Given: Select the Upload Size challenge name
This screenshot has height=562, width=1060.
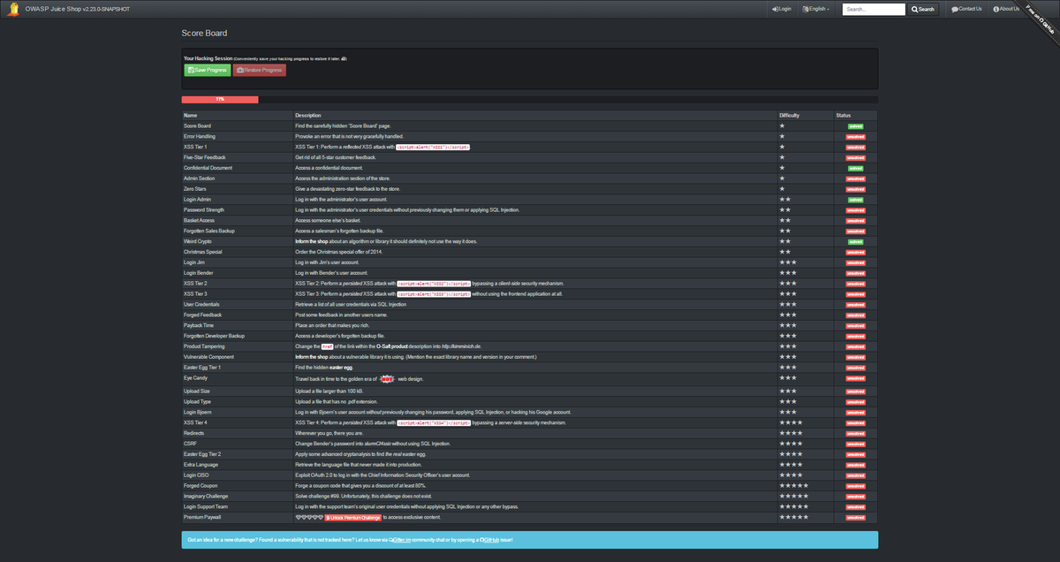Looking at the screenshot, I should click(x=198, y=391).
